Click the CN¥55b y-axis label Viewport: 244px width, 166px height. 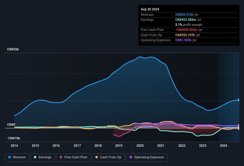13,49
